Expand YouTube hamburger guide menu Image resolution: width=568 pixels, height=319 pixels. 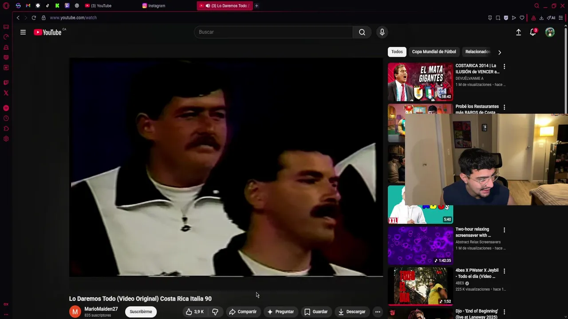click(x=23, y=32)
